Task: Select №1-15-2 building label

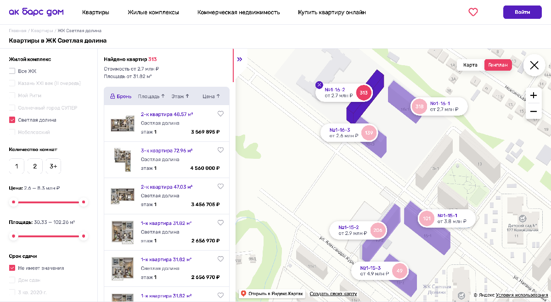Action: pyautogui.click(x=349, y=227)
